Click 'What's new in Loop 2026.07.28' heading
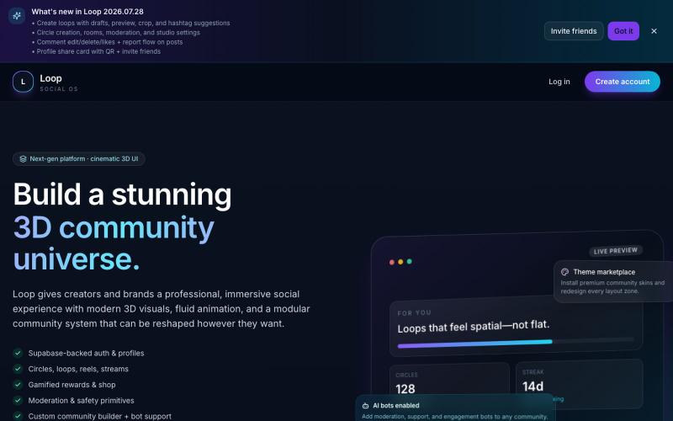 [87, 12]
